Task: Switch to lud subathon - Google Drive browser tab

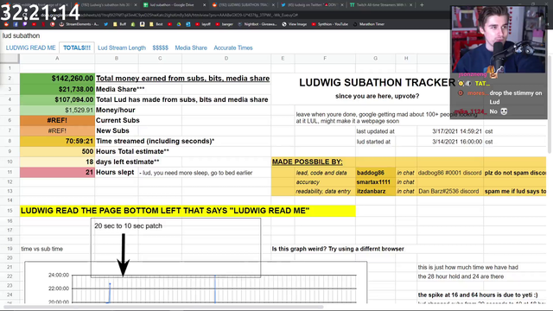Action: coord(172,5)
